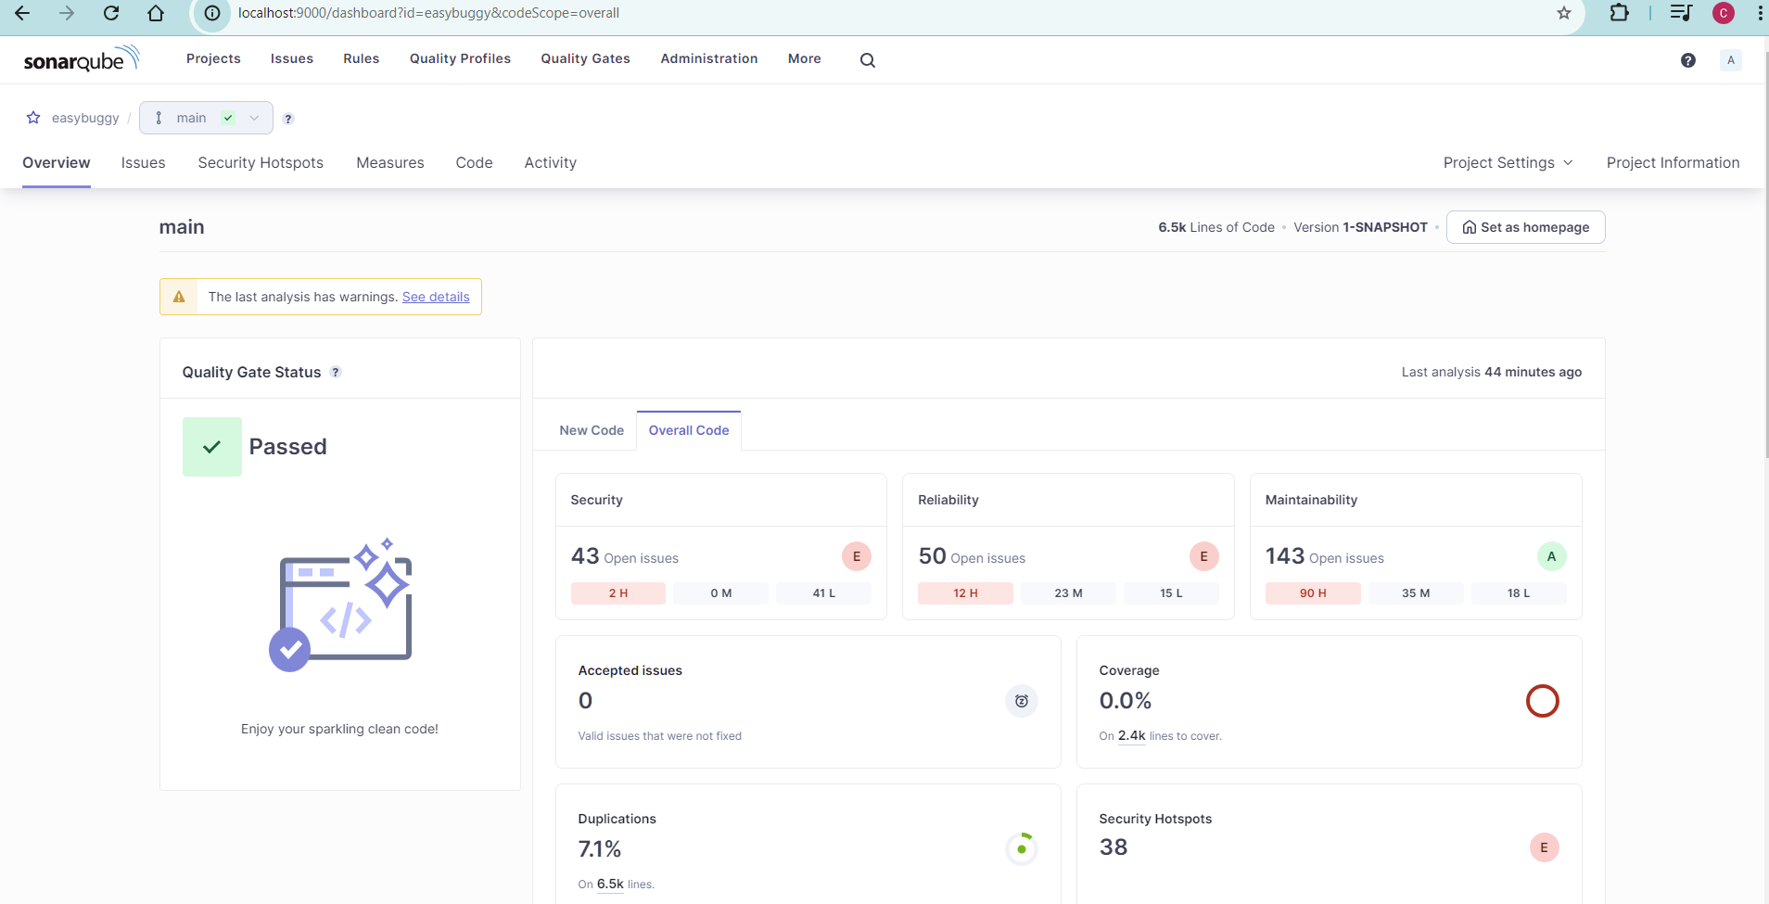
Task: Open the user account avatar A
Action: [1730, 60]
